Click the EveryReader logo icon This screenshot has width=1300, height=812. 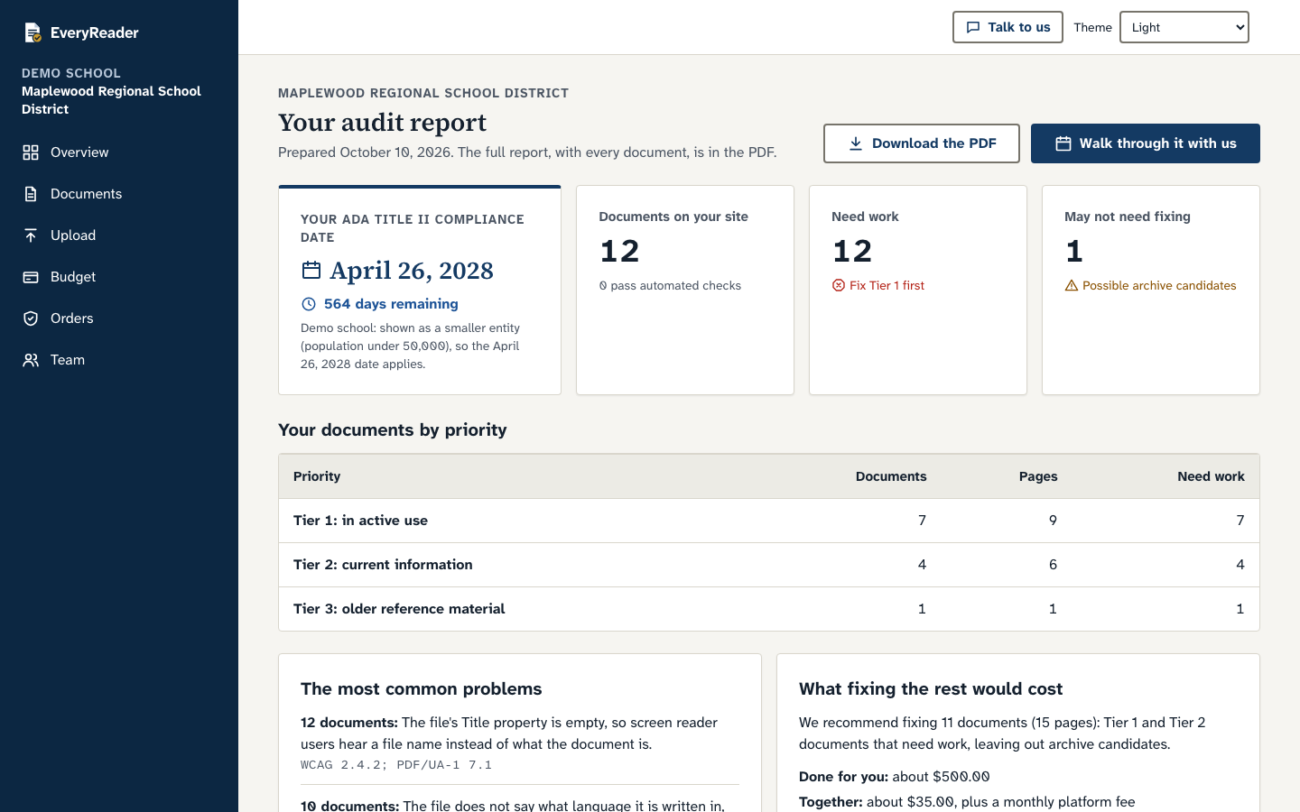[32, 32]
